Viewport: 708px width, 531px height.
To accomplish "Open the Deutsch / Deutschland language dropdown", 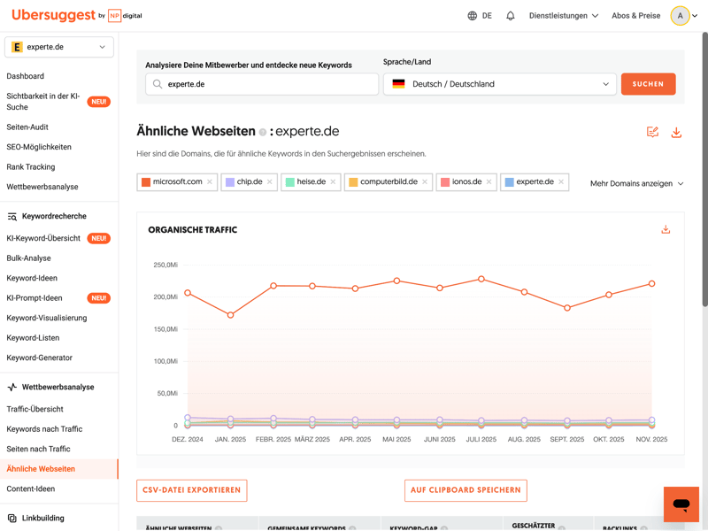I will (500, 84).
